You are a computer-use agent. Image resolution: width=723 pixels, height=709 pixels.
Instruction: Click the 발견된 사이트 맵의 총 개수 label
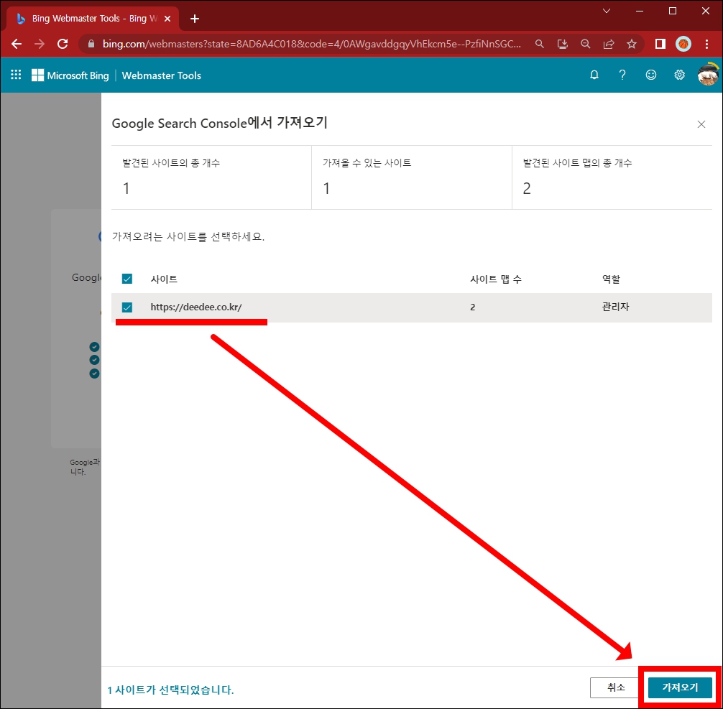(577, 163)
